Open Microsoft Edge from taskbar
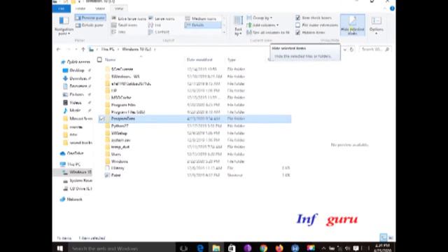The image size is (448, 252). pyautogui.click(x=200, y=248)
